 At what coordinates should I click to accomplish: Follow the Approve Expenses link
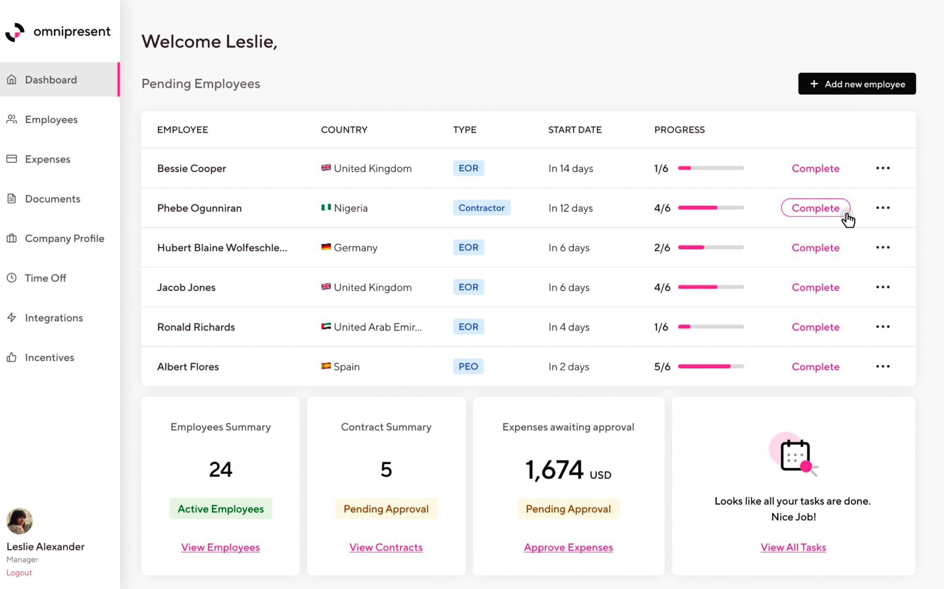point(568,547)
